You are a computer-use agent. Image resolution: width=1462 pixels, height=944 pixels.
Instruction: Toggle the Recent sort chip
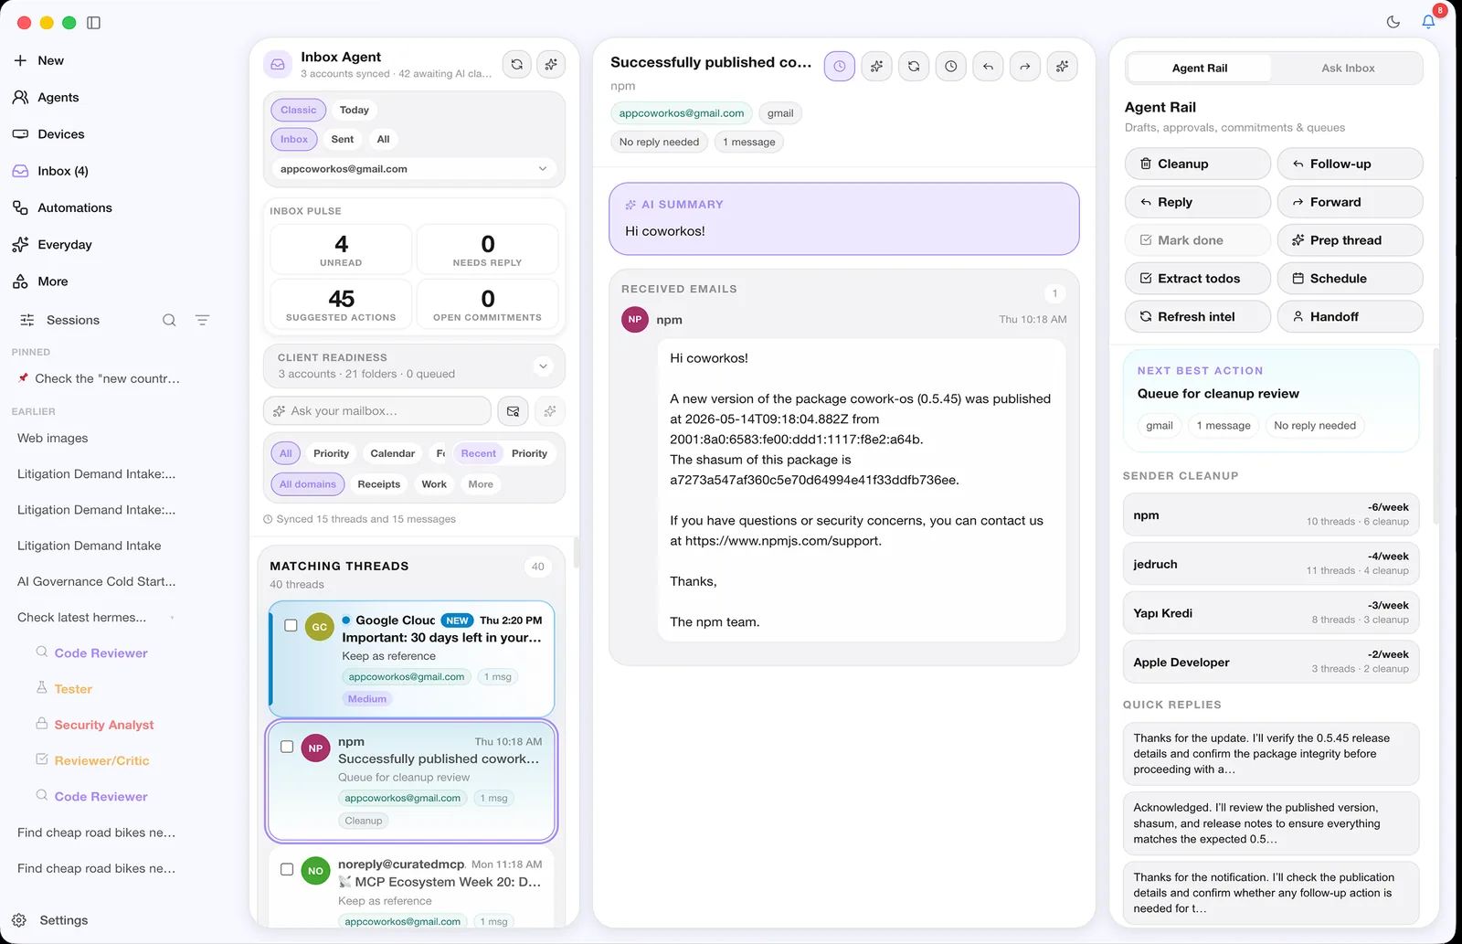(x=479, y=453)
